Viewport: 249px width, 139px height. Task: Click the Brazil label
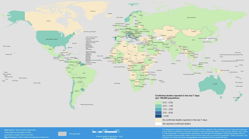[x=84, y=73]
